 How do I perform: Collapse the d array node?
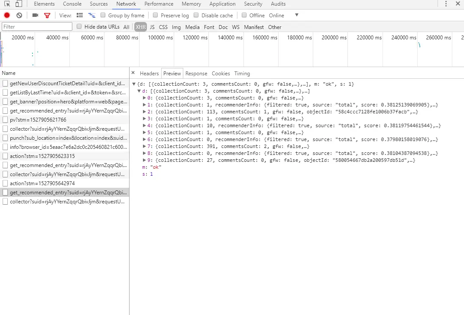click(x=139, y=91)
